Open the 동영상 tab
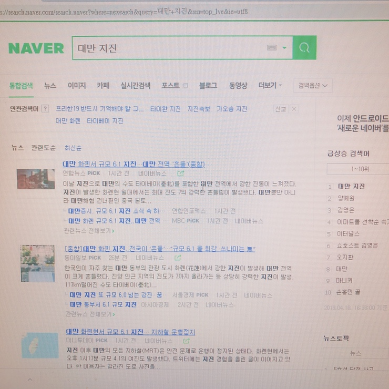The height and width of the screenshot is (389, 389). coord(238,86)
